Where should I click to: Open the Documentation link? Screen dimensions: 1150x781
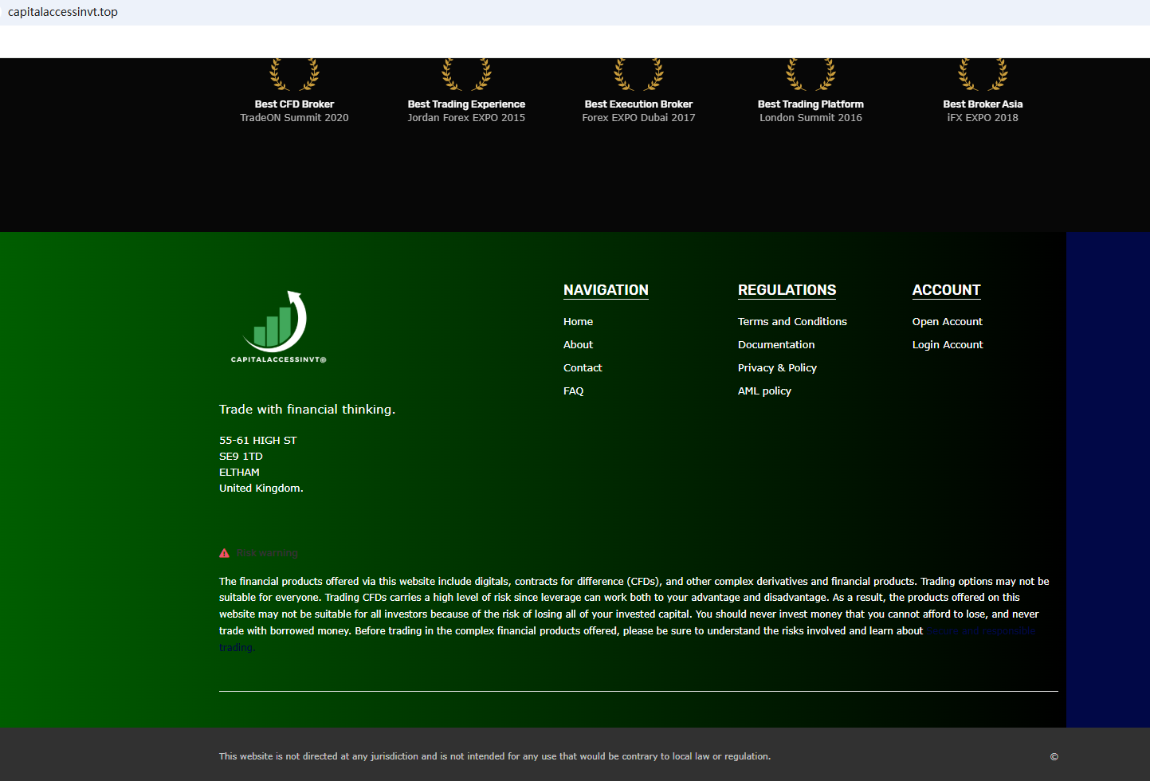775,345
